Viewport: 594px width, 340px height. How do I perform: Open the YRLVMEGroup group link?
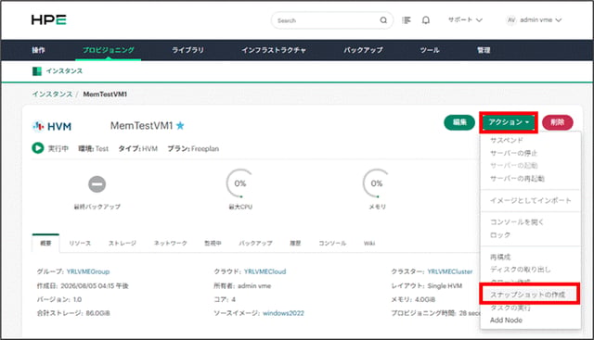pos(88,271)
